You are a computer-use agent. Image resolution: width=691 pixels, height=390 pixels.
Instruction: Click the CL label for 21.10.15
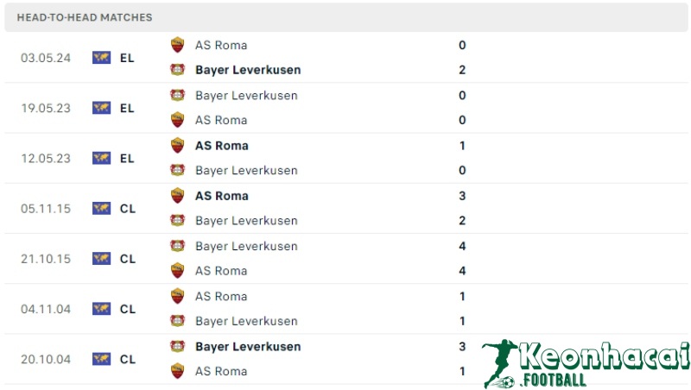pos(127,258)
